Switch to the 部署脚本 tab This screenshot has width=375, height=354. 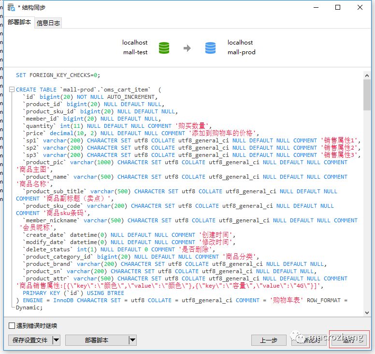(x=19, y=22)
